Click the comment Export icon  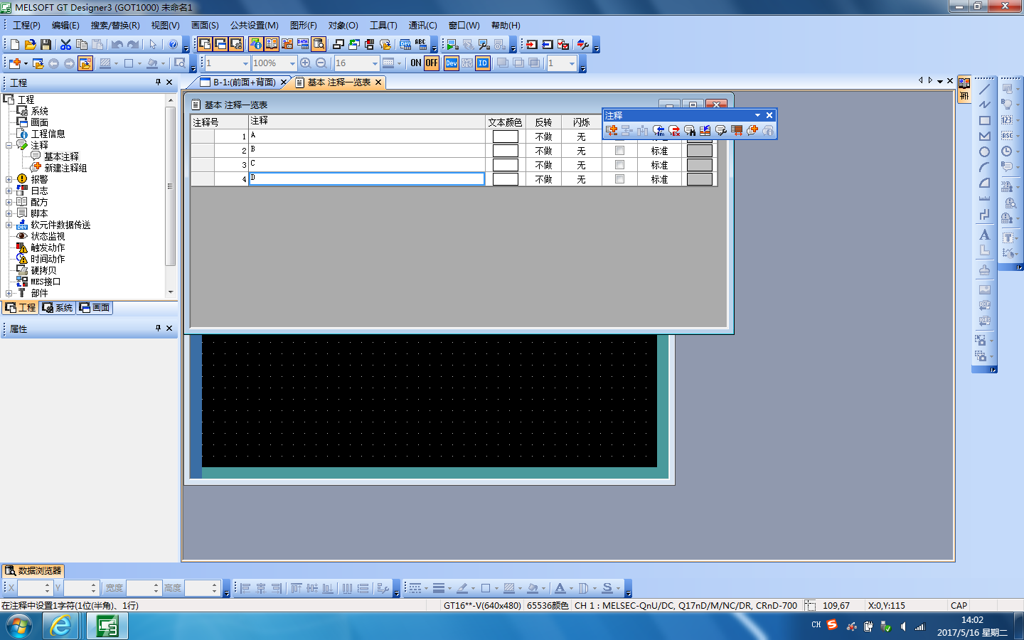[x=674, y=131]
